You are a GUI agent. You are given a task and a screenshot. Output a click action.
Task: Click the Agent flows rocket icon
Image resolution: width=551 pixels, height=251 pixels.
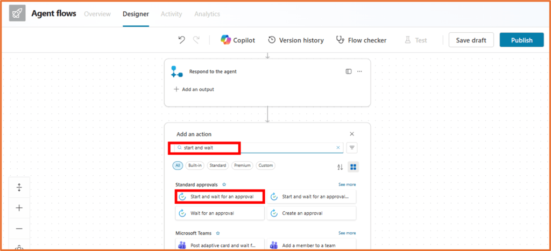coord(17,13)
